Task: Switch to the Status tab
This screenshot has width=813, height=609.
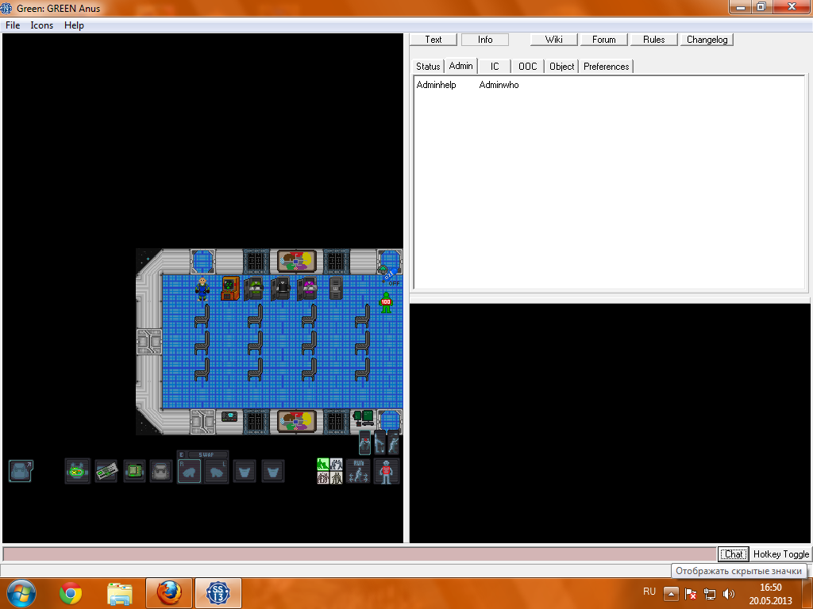Action: (428, 67)
